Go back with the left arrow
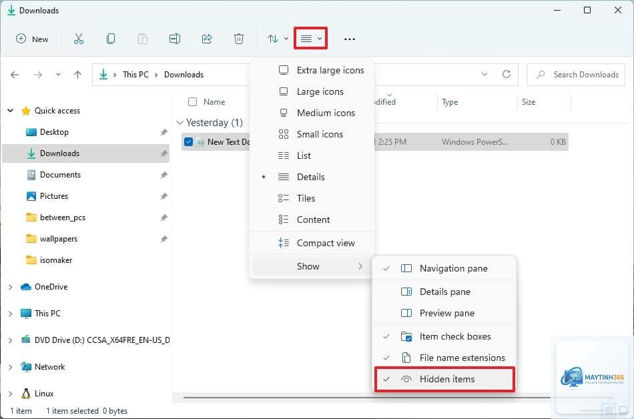 pos(15,75)
